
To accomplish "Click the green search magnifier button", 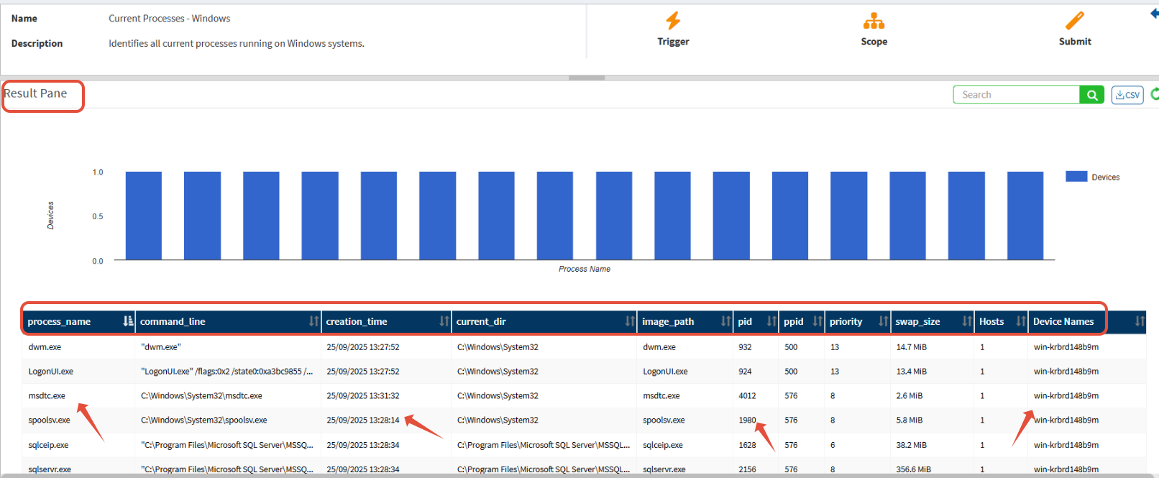I will click(1091, 95).
